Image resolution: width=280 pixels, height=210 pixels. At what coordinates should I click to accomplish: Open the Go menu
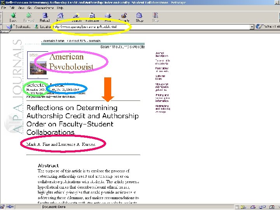pyautogui.click(x=30, y=8)
